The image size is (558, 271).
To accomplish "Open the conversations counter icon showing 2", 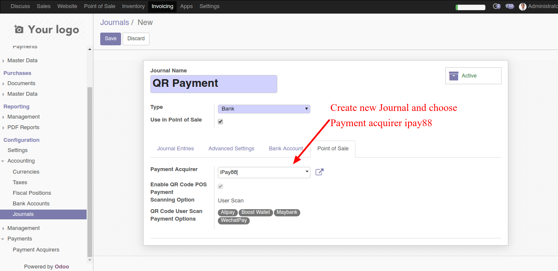I will click(496, 6).
